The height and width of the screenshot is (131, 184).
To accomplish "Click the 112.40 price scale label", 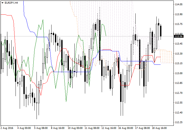I will 179,112.
